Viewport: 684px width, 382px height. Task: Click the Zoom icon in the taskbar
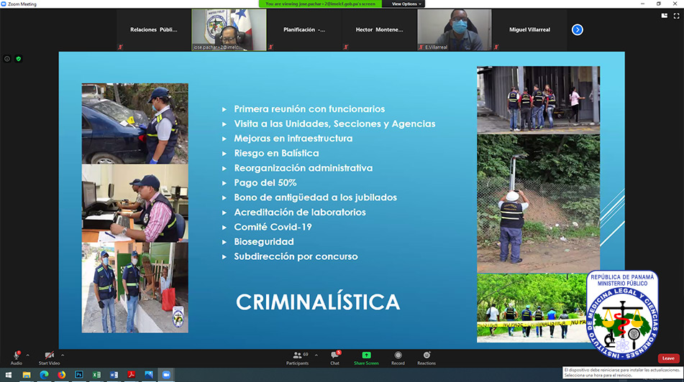point(166,375)
